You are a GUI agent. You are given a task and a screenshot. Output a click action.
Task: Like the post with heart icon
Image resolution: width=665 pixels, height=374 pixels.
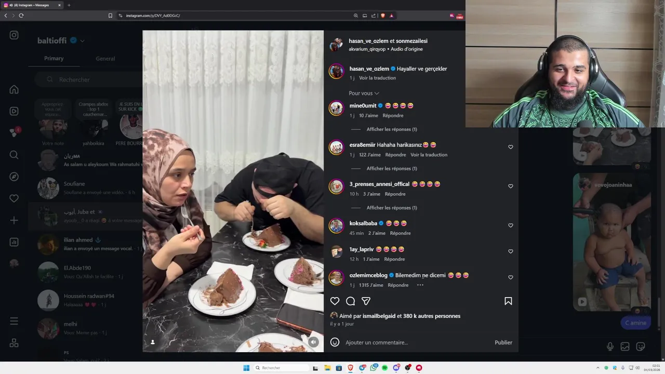(335, 301)
